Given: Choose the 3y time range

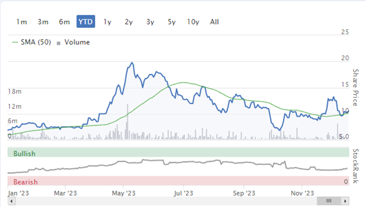Looking at the screenshot, I should (x=150, y=22).
